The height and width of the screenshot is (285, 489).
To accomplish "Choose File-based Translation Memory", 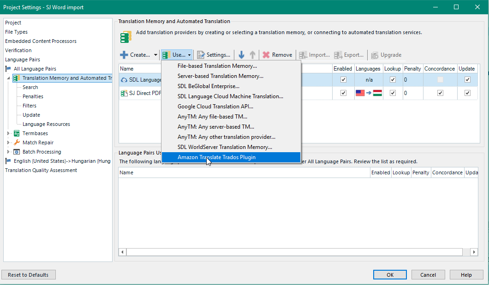I will coord(231,66).
